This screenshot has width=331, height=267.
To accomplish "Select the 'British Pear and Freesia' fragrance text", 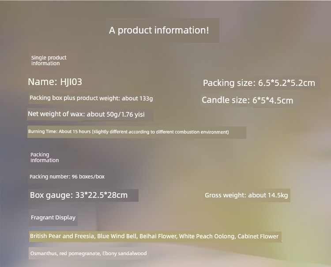I will click(62, 236).
